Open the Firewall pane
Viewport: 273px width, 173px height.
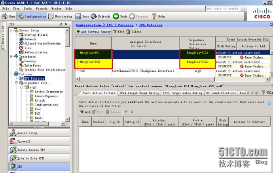pyautogui.click(x=39, y=141)
